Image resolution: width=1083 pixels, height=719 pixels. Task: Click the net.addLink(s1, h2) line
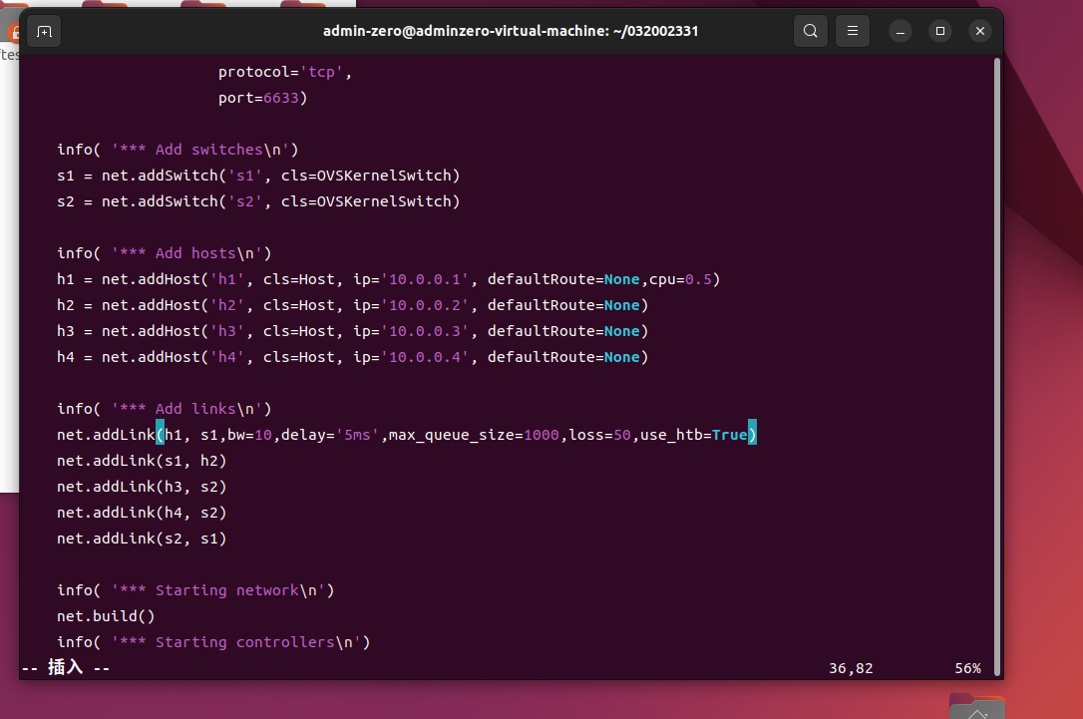point(142,461)
